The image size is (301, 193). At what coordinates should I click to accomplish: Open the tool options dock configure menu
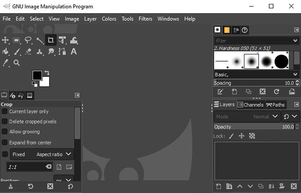pos(77,95)
